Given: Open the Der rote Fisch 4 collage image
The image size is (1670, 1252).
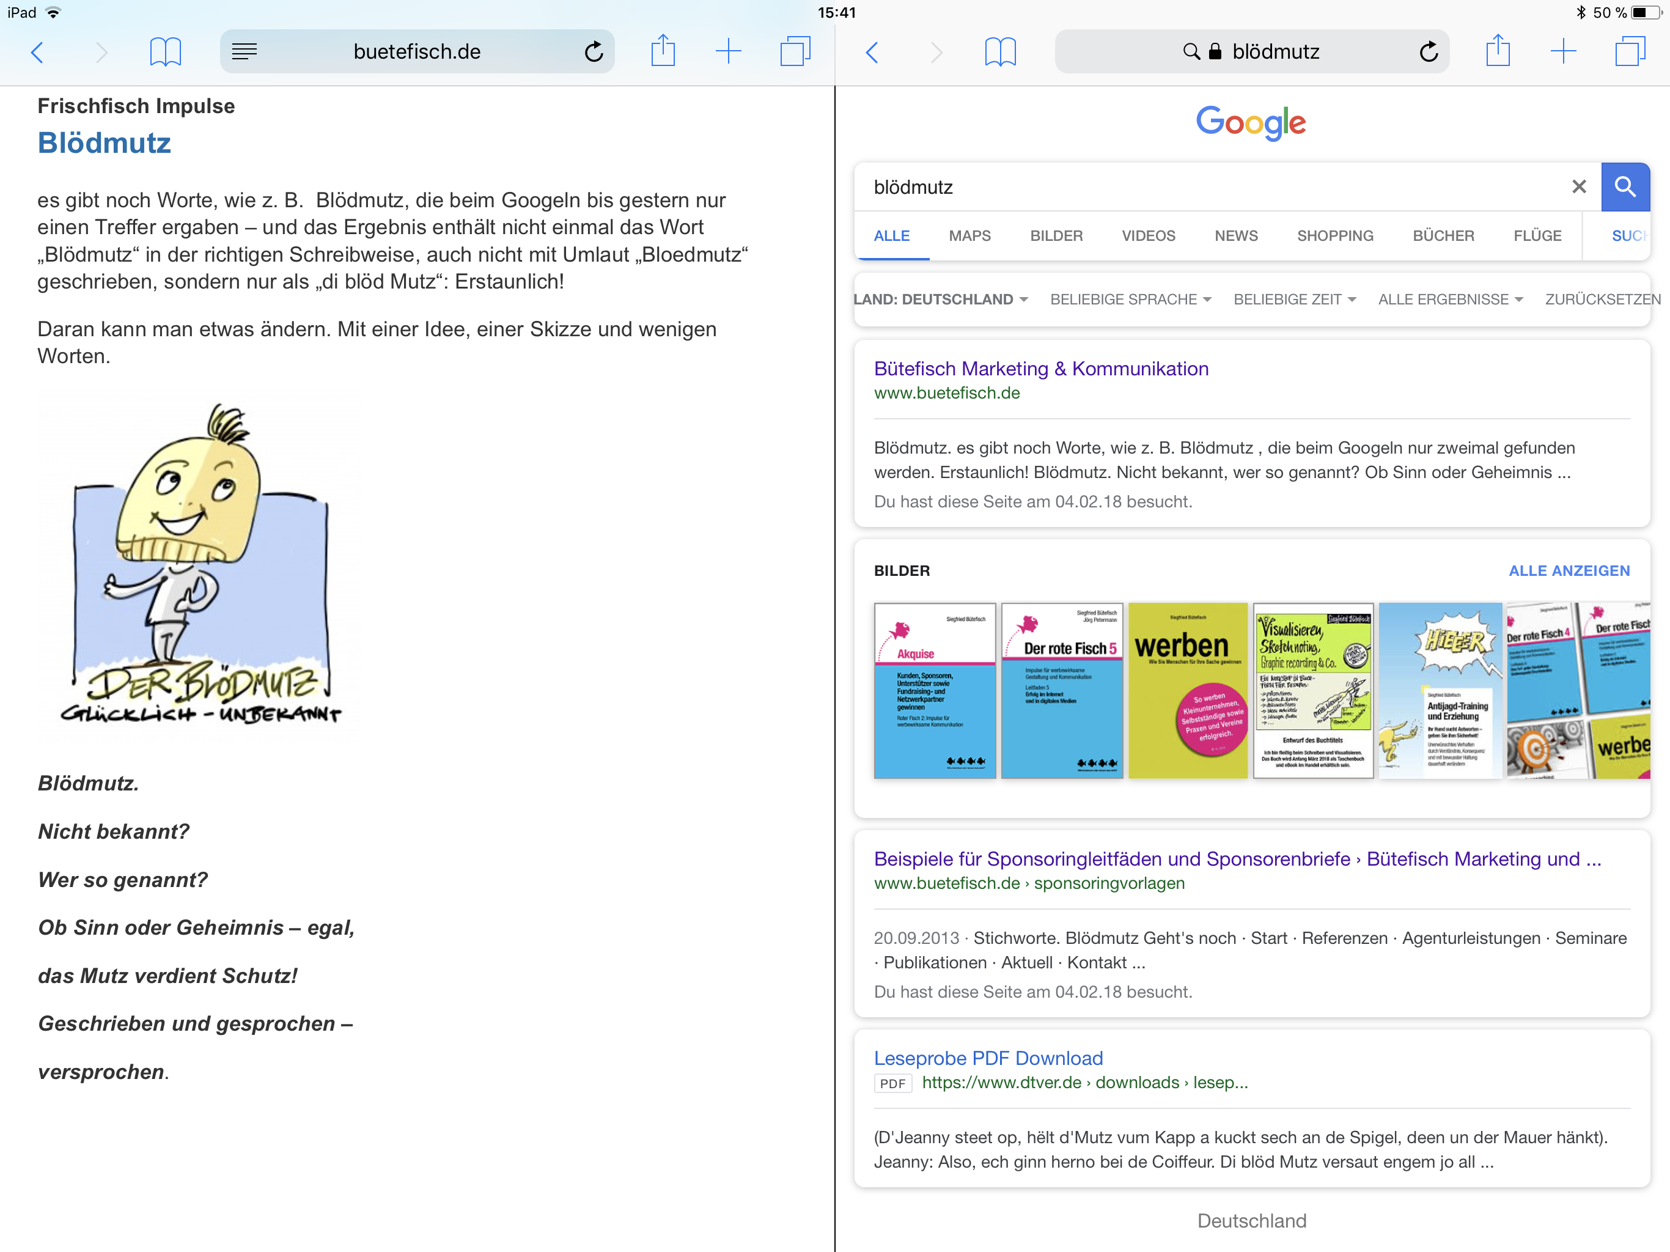Looking at the screenshot, I should point(1578,690).
